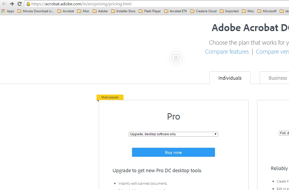Switch to the Individuals tab

[230, 78]
